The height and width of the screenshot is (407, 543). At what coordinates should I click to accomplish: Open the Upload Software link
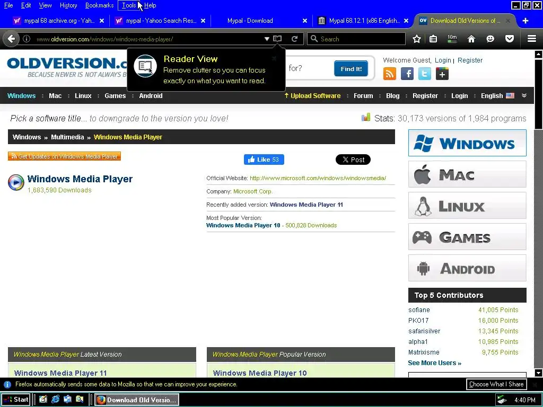[x=312, y=96]
